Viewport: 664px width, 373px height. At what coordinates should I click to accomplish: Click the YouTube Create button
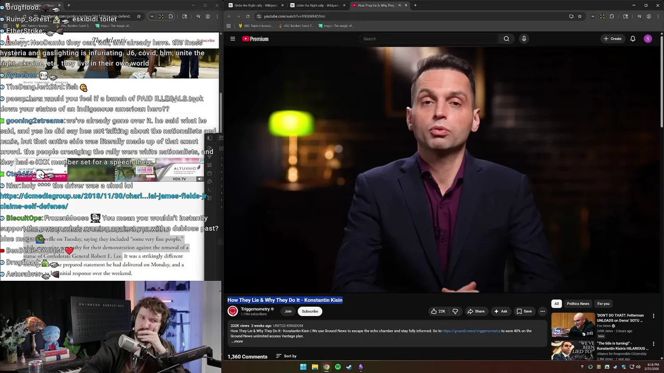click(x=612, y=39)
